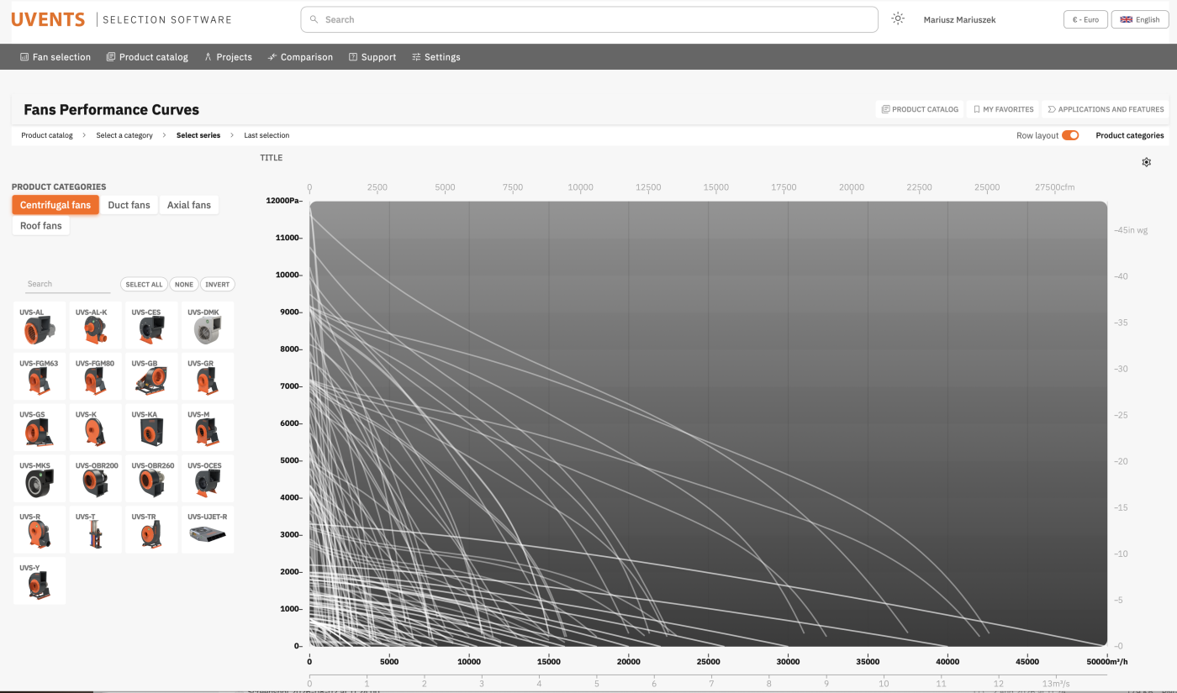This screenshot has height=693, width=1177.
Task: Open MY FAVORITES
Action: pyautogui.click(x=1003, y=109)
